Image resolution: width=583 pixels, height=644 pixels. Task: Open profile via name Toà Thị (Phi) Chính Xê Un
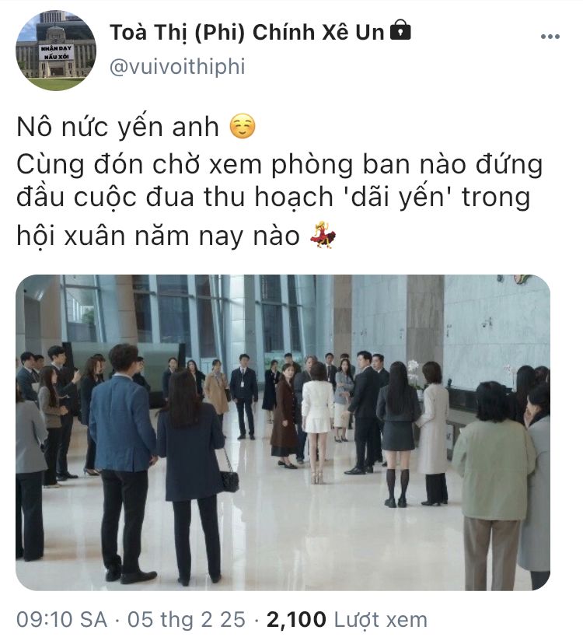[246, 33]
